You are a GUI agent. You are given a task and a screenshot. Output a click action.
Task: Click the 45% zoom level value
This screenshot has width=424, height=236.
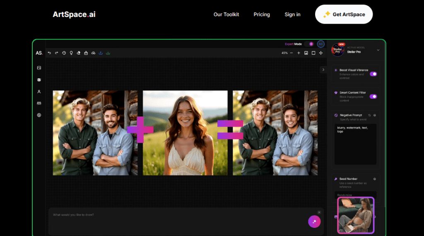pyautogui.click(x=284, y=53)
